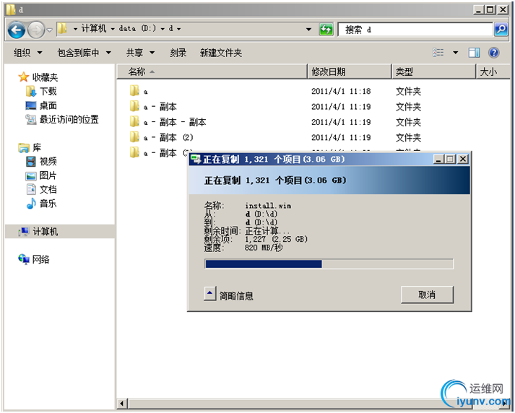Open the recent pages dropdown beside Forward
The image size is (515, 413).
(x=50, y=30)
